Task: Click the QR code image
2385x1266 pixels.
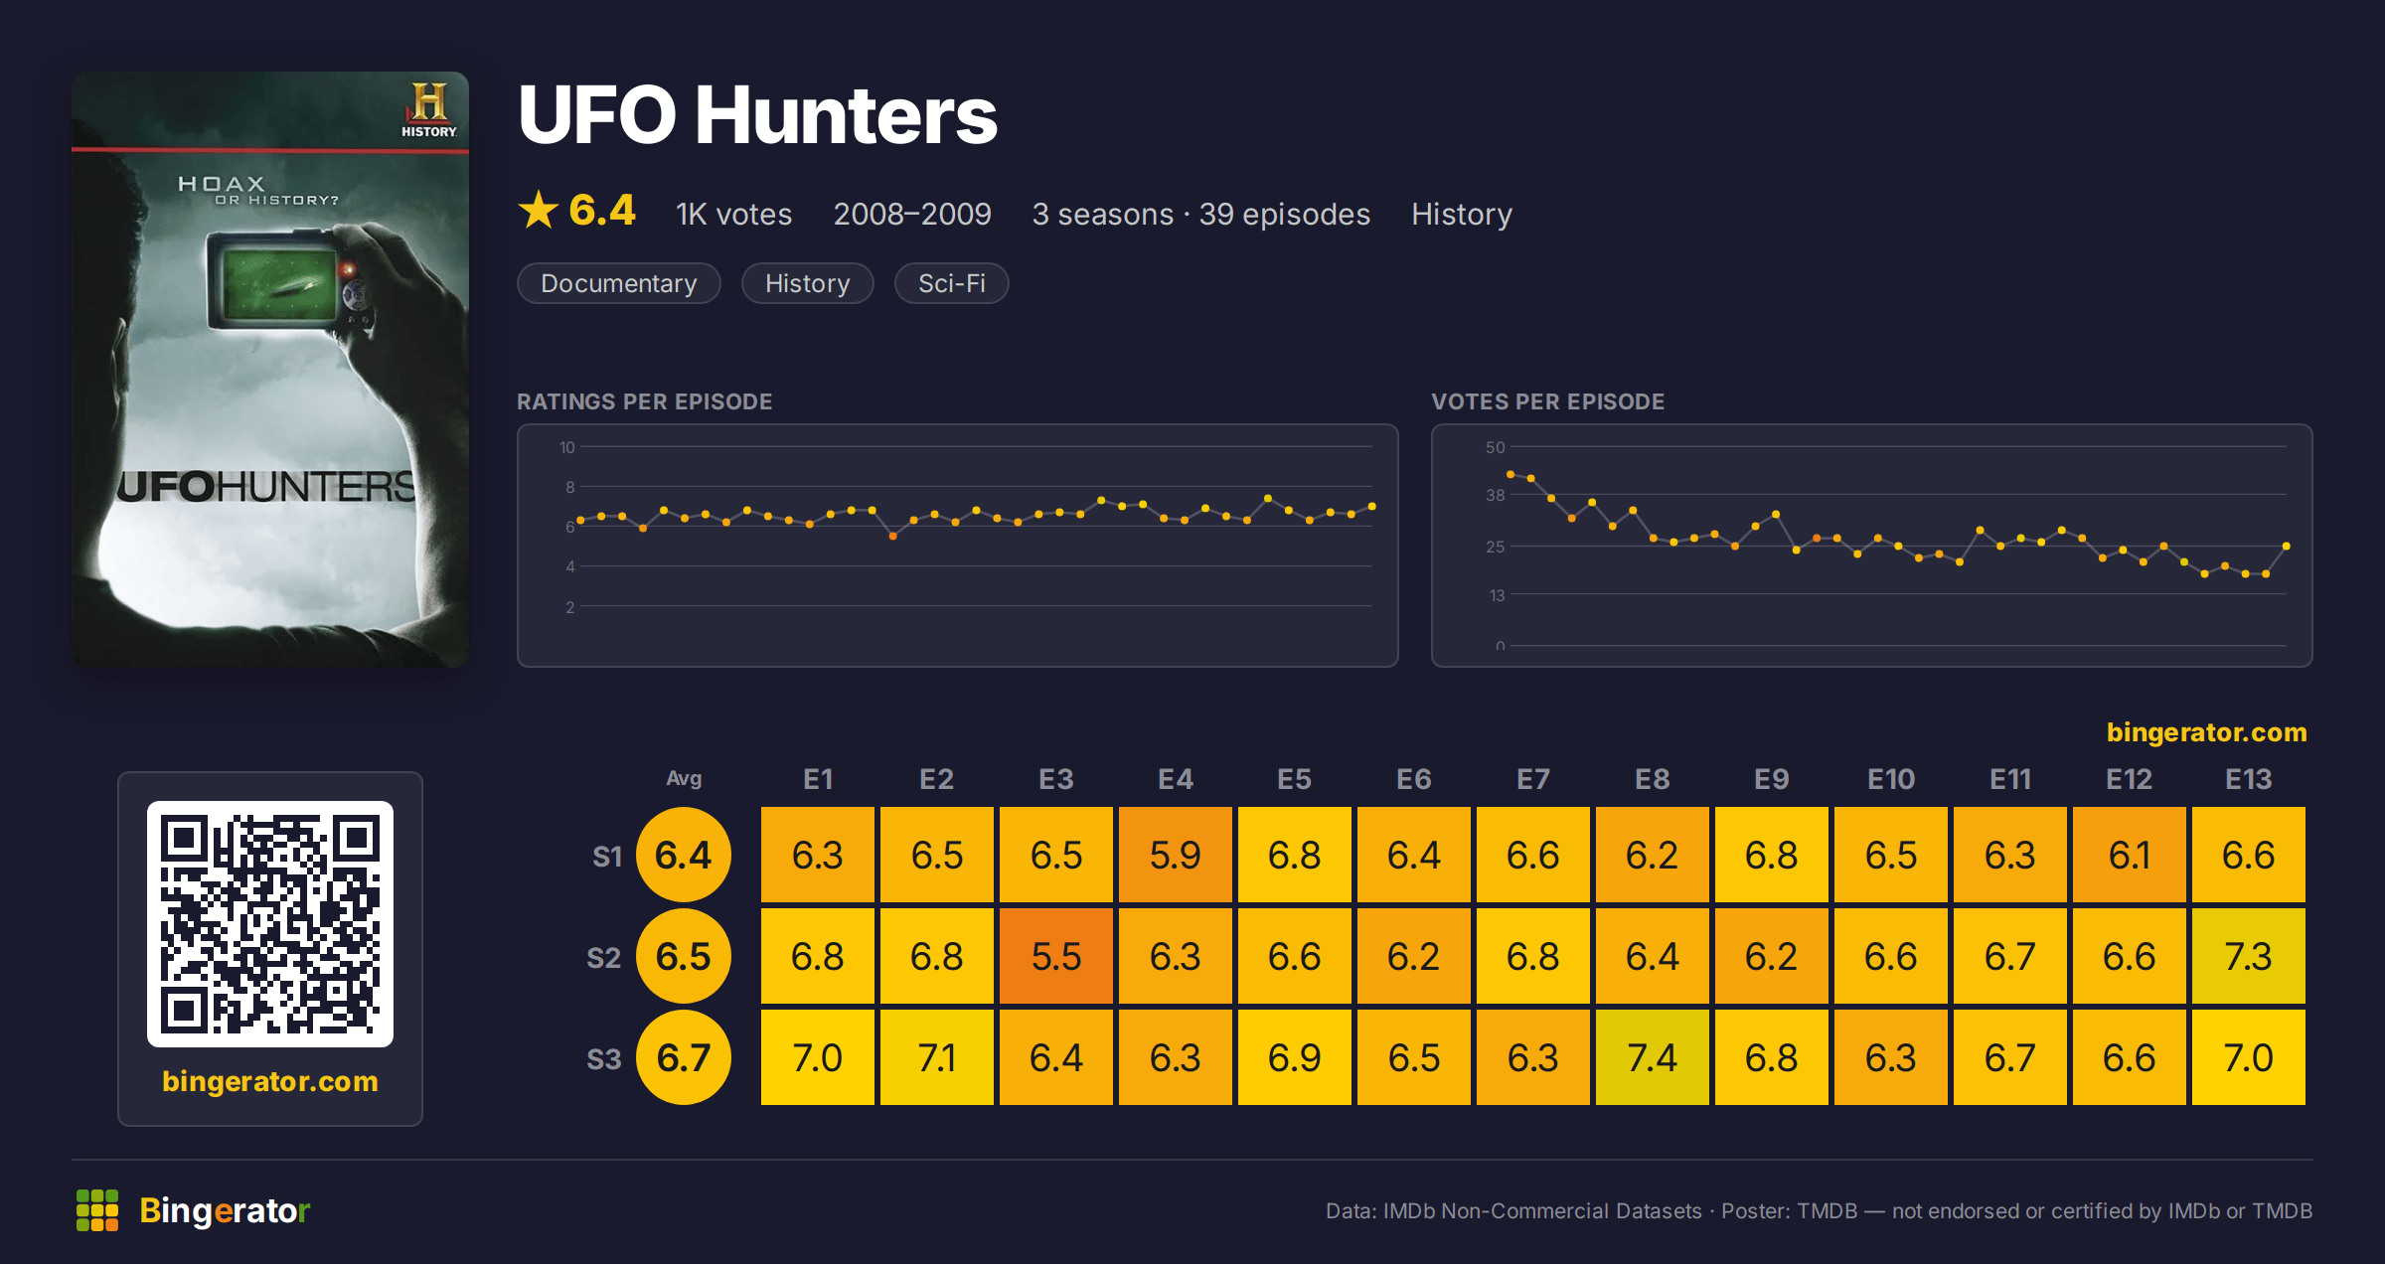Action: tap(270, 924)
